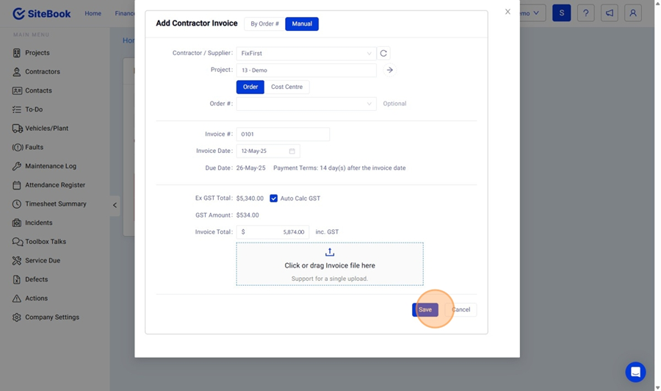Click the help question mark icon
Image resolution: width=661 pixels, height=391 pixels.
585,13
